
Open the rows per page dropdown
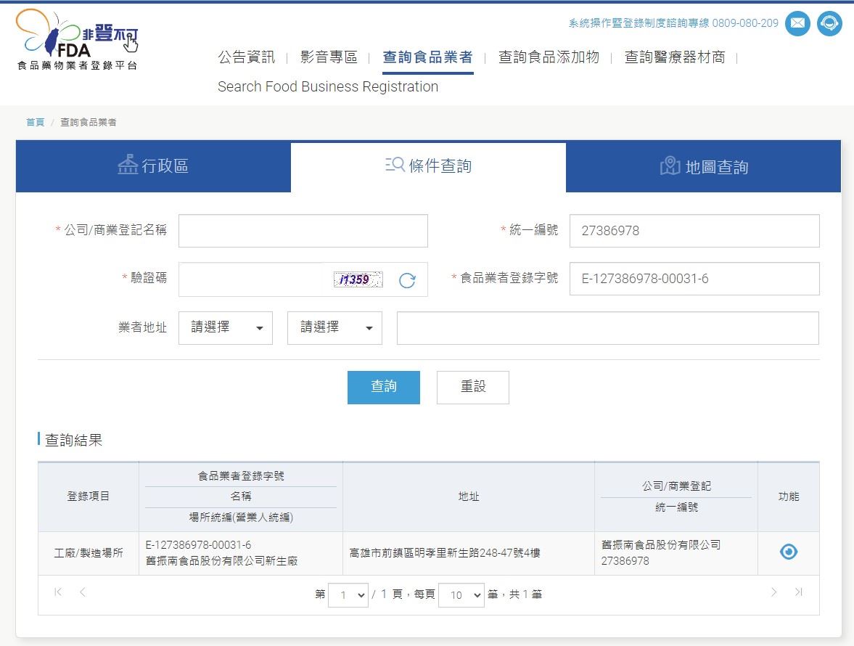point(461,595)
